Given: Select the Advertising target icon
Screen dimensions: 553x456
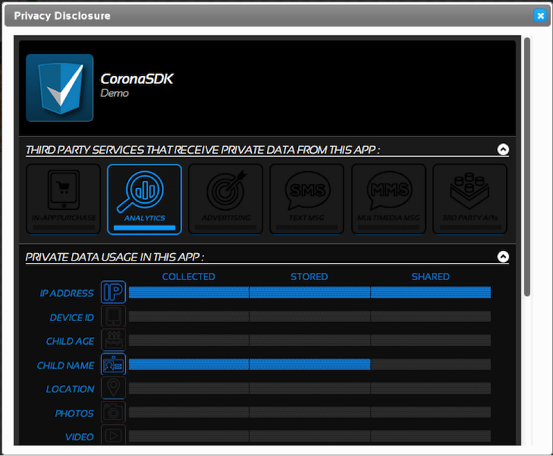Looking at the screenshot, I should coord(225,199).
